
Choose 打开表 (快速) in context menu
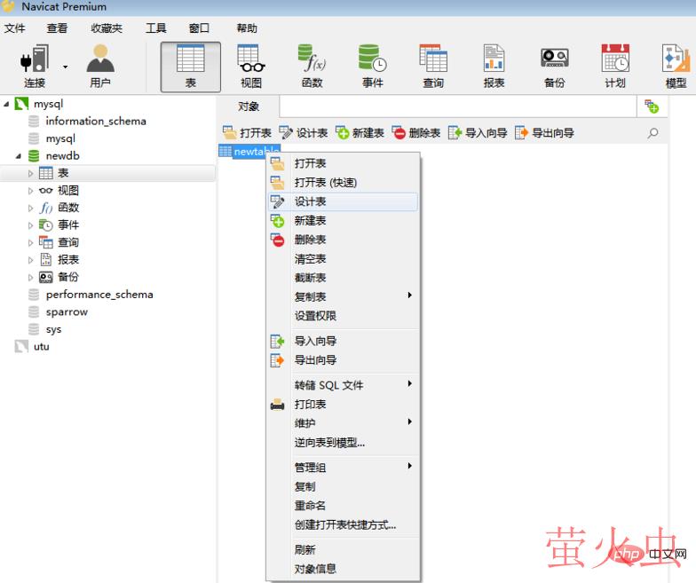(x=343, y=183)
